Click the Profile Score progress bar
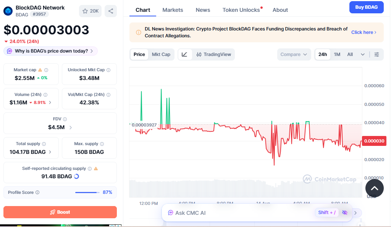The image size is (391, 227). pyautogui.click(x=87, y=192)
